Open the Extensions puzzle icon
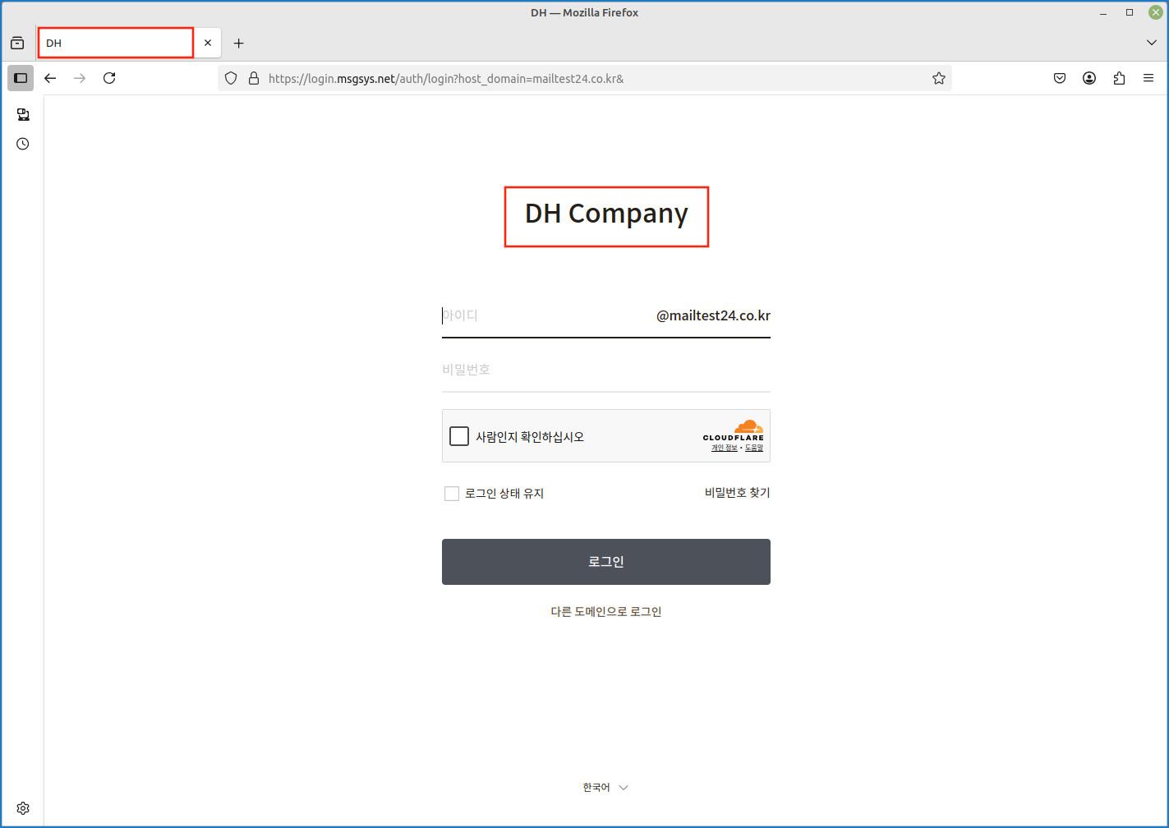Screen dimensions: 1169x828 click(x=1119, y=78)
